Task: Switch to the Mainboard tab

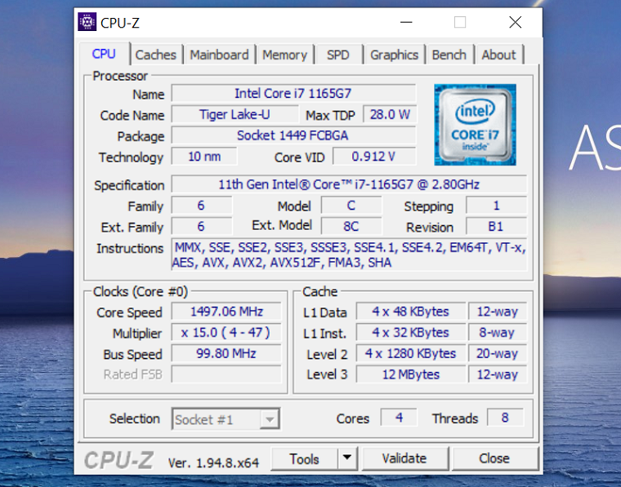Action: [220, 55]
